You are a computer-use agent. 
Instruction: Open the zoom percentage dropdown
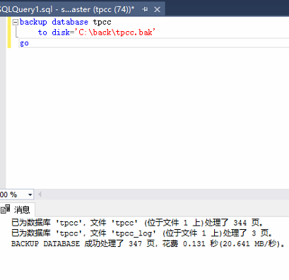30,194
